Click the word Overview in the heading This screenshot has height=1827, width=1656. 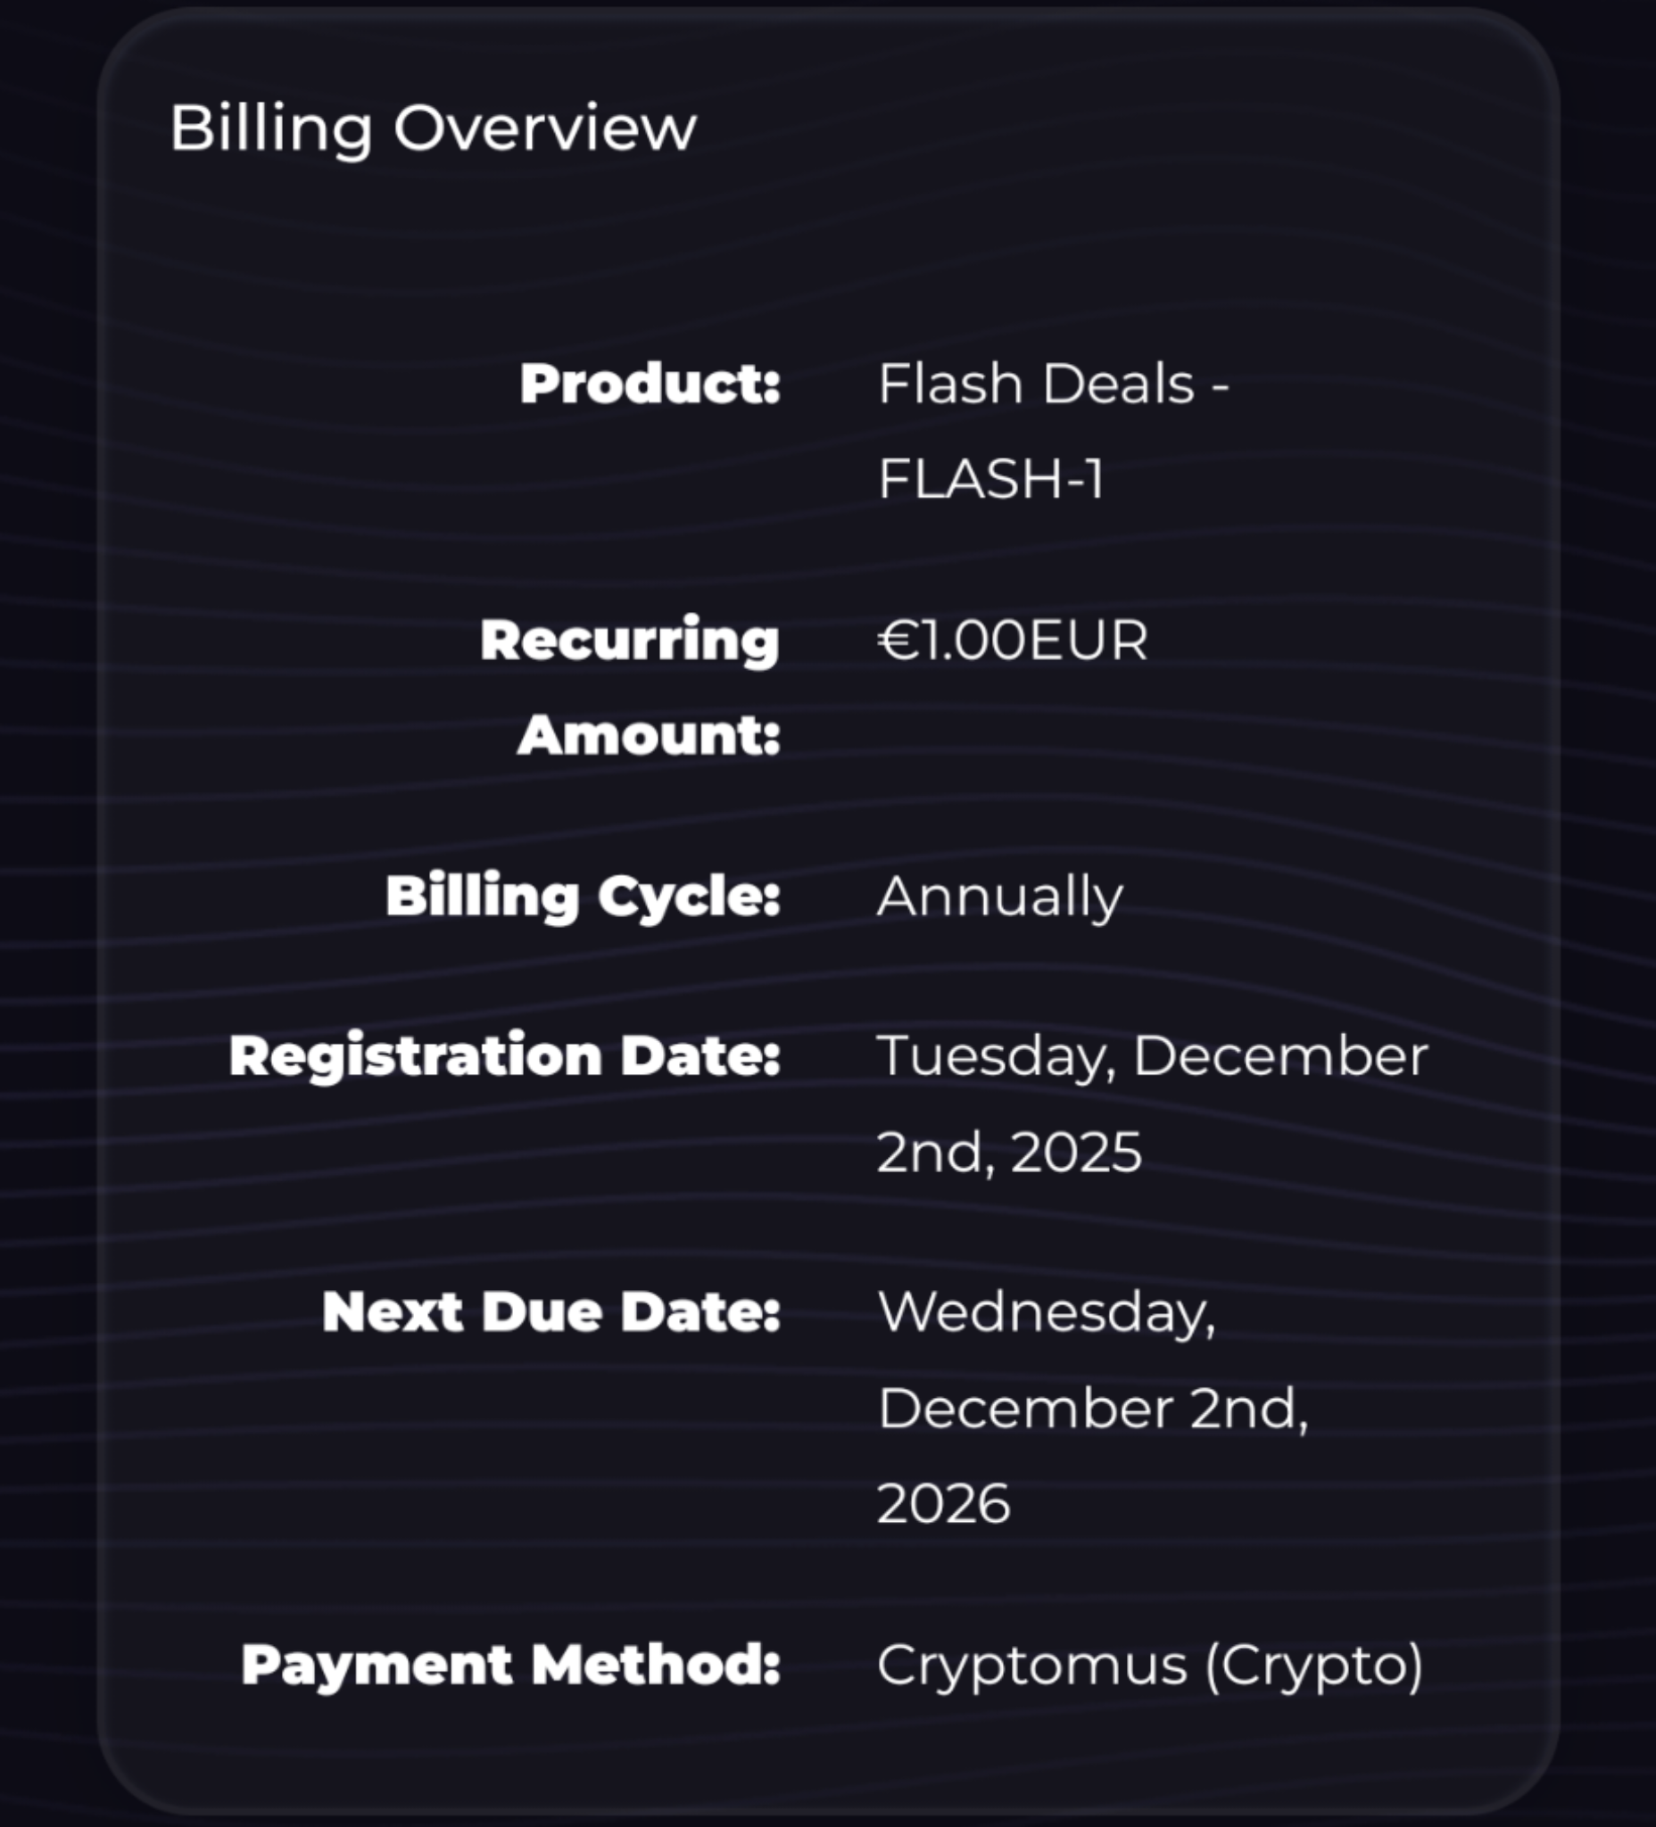(545, 128)
